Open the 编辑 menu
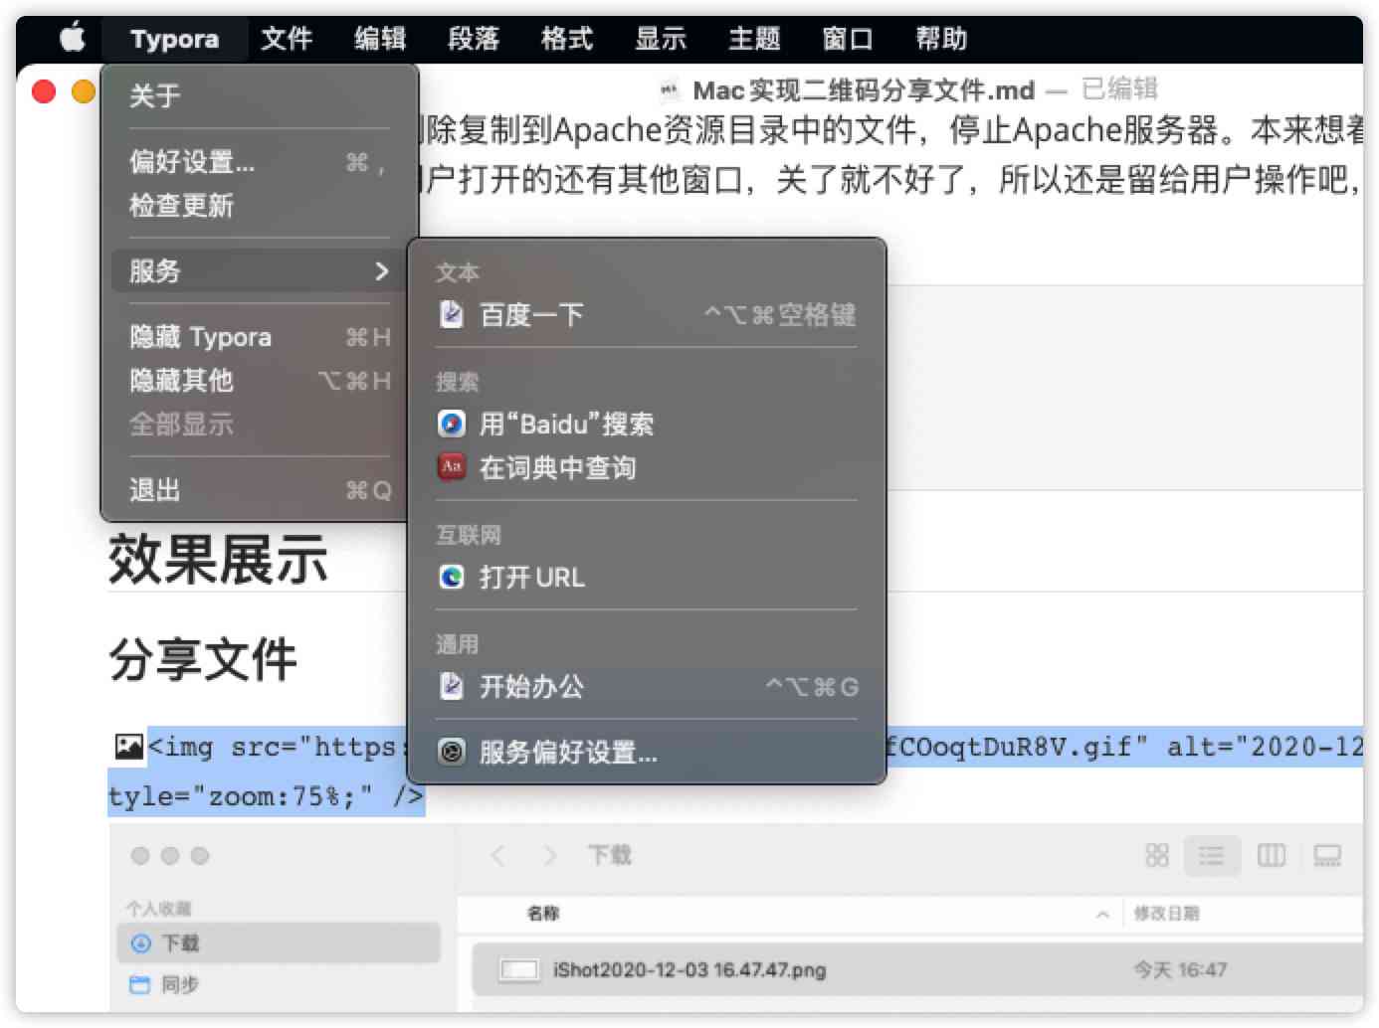 380,39
